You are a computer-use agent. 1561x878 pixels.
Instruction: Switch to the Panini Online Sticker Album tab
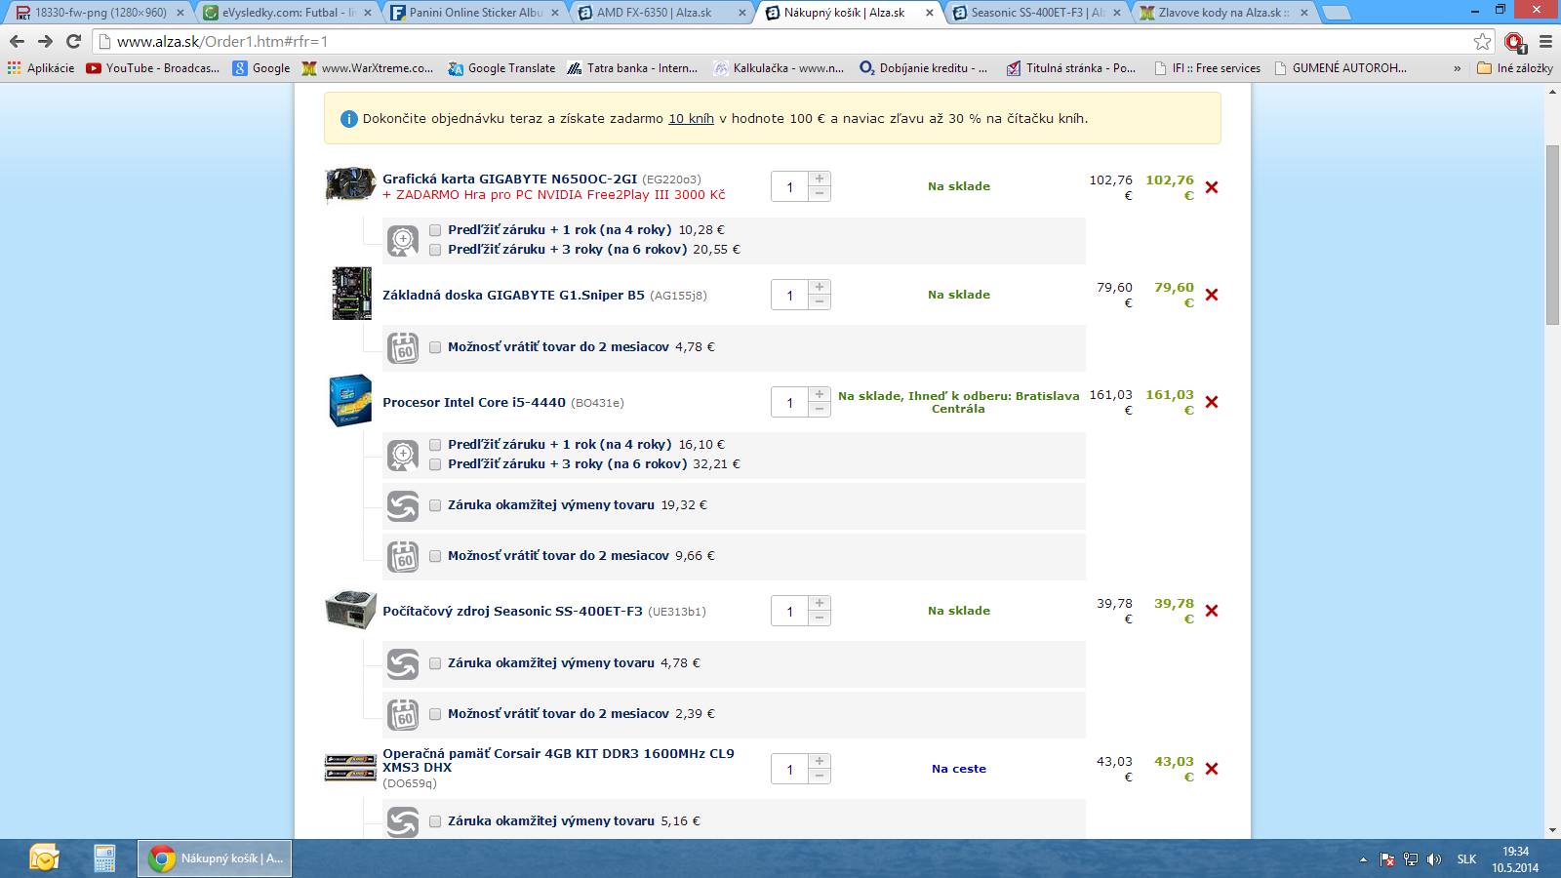(473, 13)
